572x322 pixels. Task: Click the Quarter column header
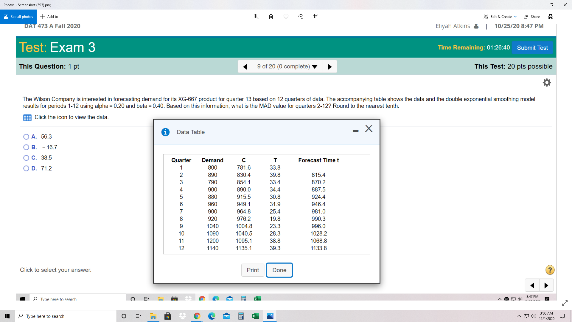tap(181, 160)
